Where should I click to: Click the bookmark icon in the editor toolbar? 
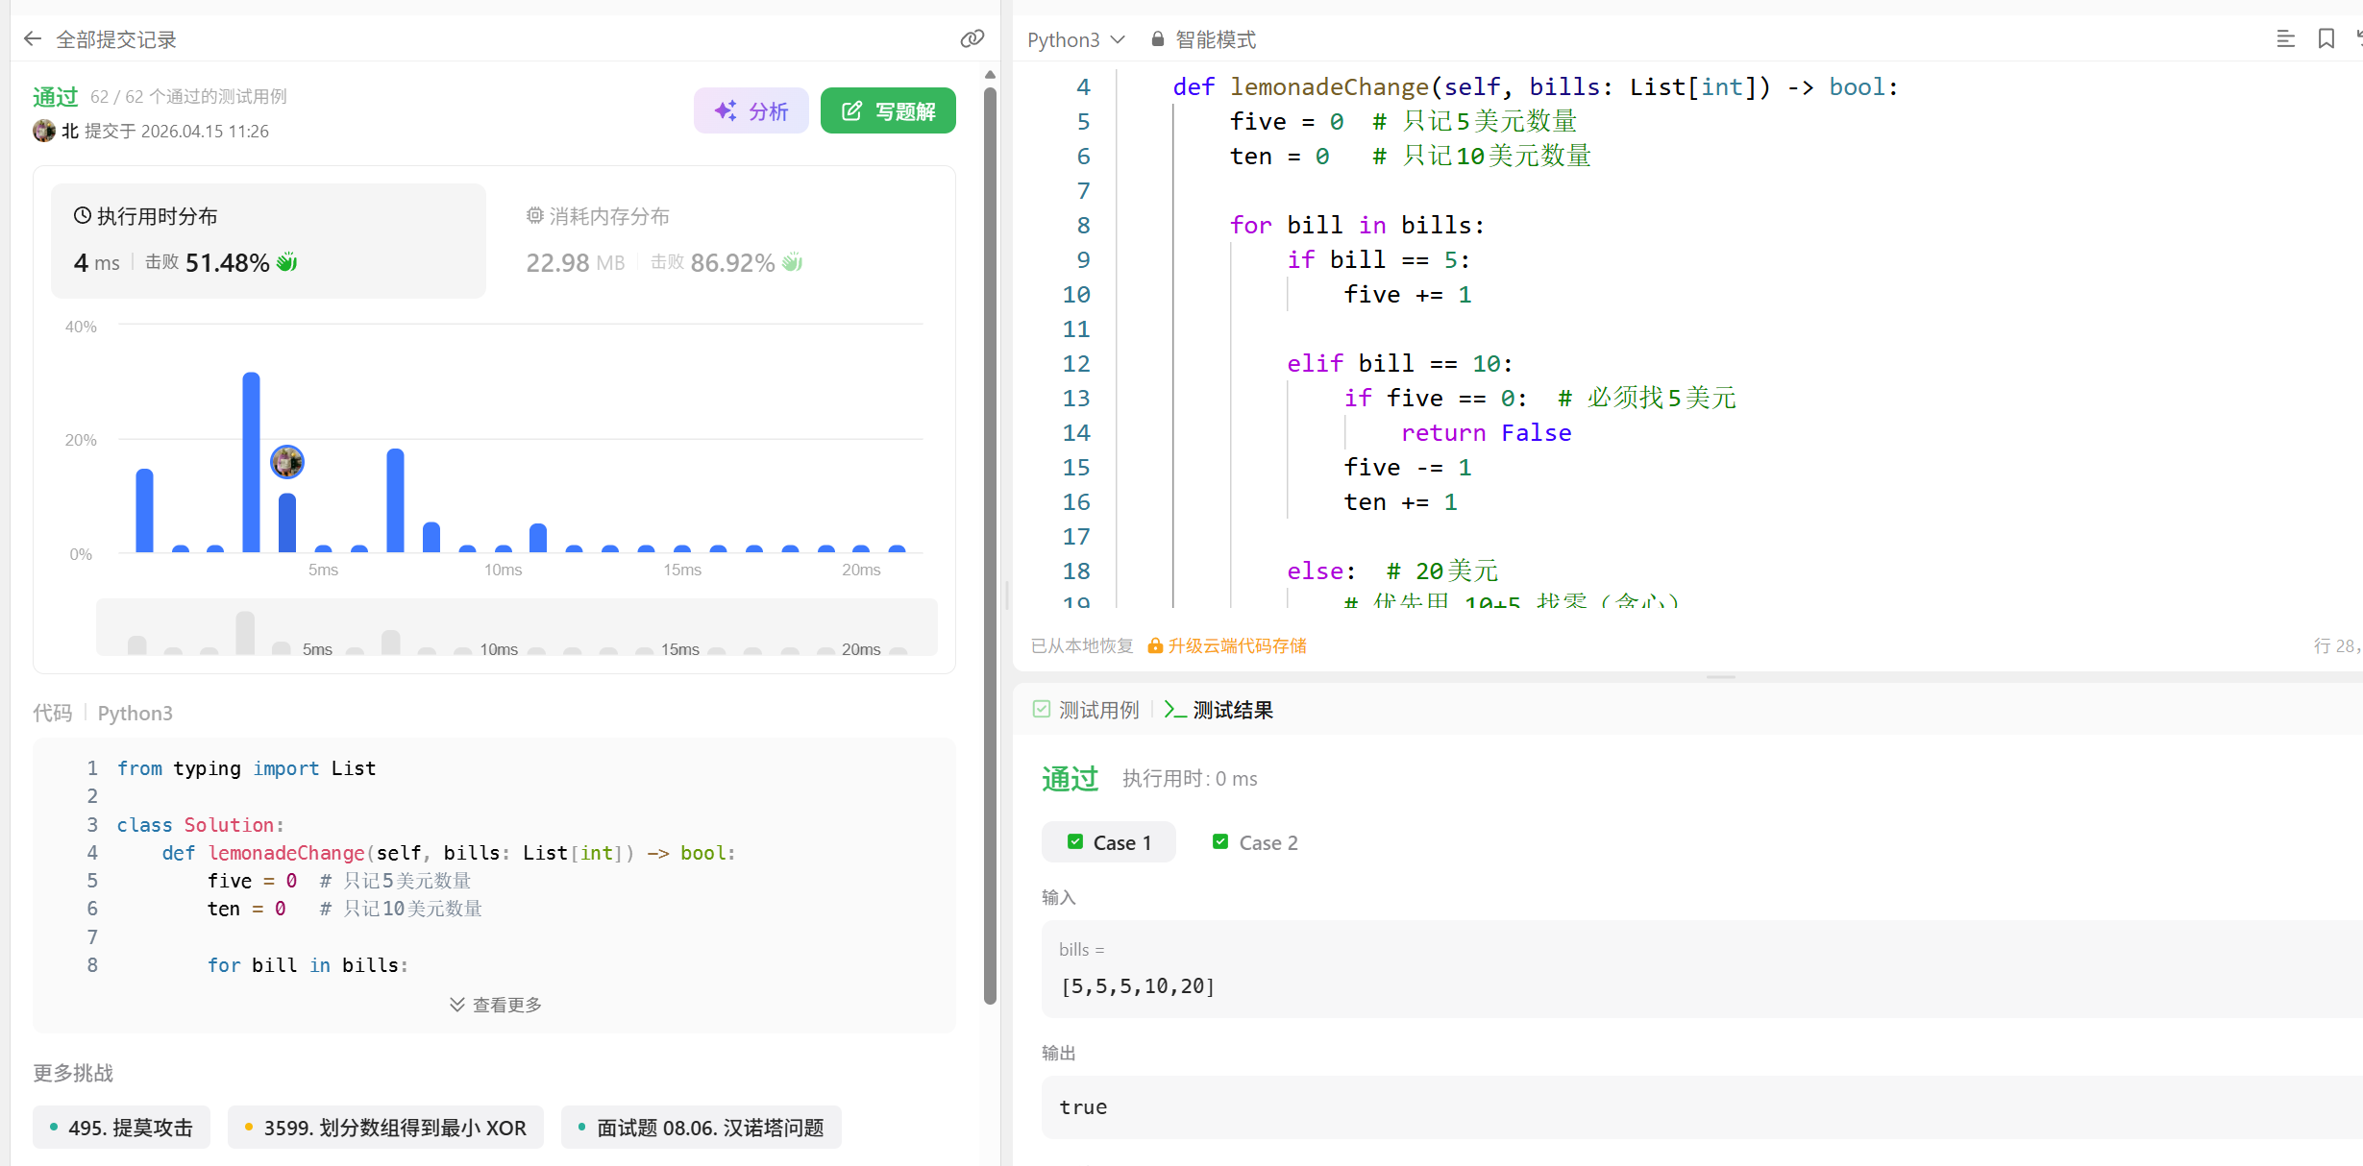2326,39
